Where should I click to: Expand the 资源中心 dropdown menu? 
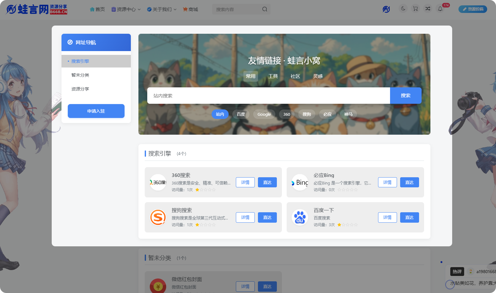(x=126, y=9)
